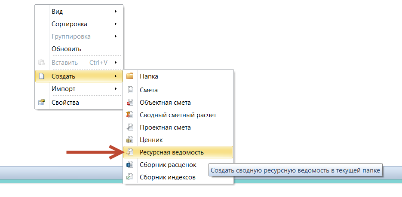
Task: Click the Вставить menu entry
Action: (x=79, y=62)
